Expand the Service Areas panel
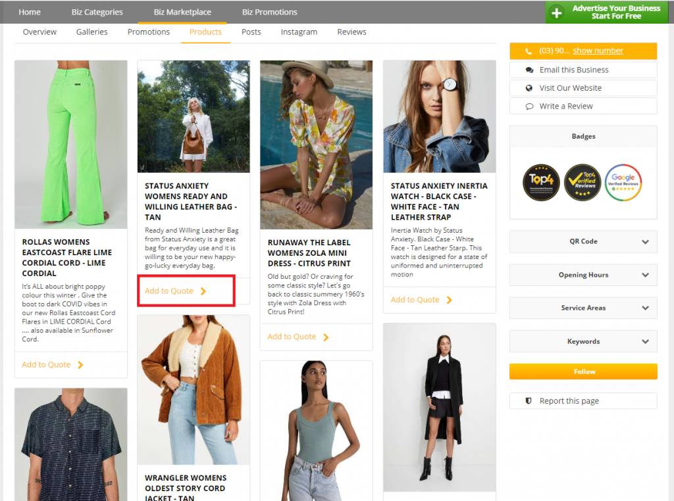 (x=583, y=308)
